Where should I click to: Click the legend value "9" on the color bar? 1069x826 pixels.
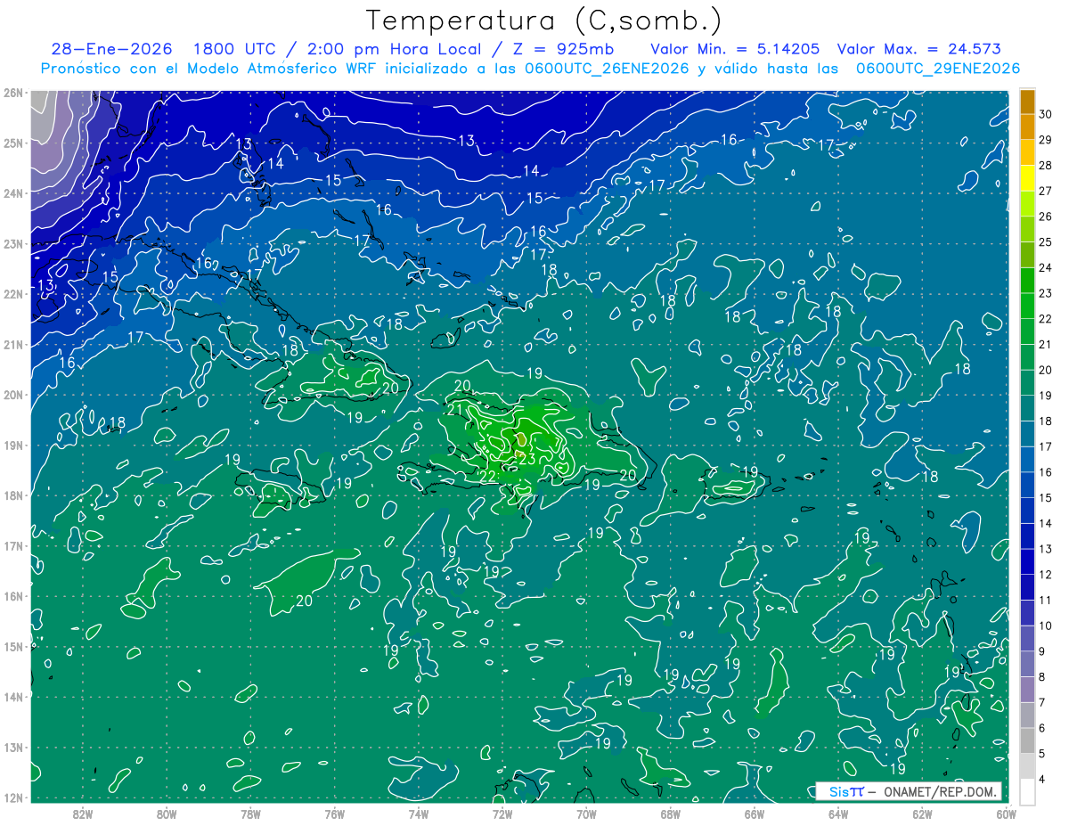[x=1042, y=651]
